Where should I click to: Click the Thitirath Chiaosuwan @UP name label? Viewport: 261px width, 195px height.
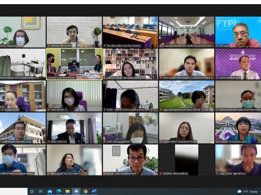tap(231, 142)
